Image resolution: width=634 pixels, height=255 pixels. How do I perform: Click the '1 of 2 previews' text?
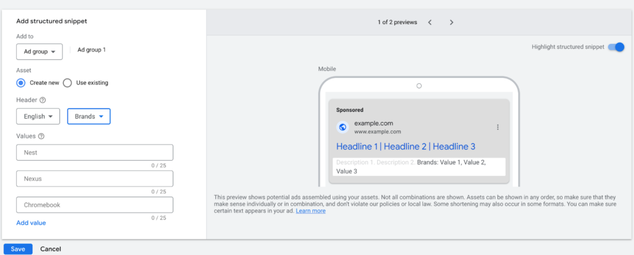397,22
